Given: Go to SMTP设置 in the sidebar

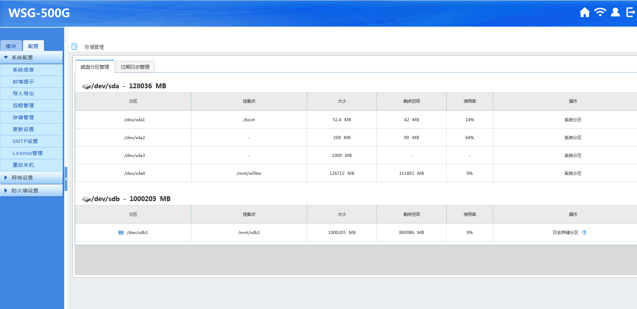Looking at the screenshot, I should click(x=25, y=141).
